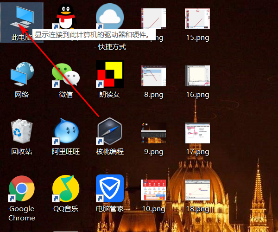The image size is (278, 232).
Task: Select the 回收站 (Recycle Bin) icon
Action: pos(22,132)
